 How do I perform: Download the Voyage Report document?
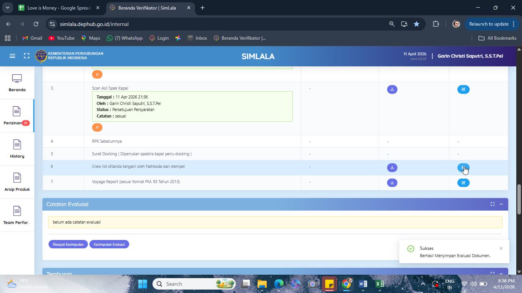(392, 183)
